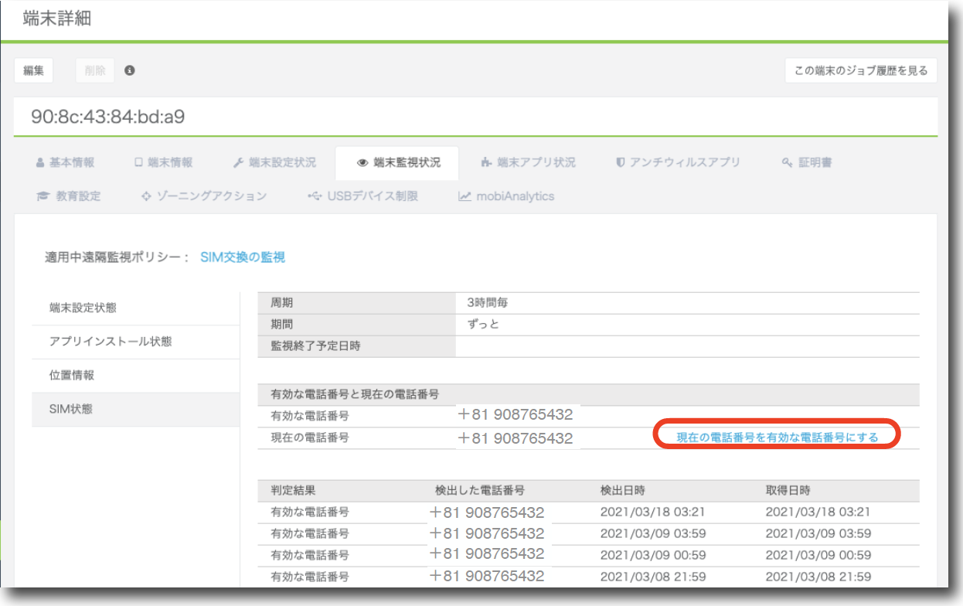Click the 端末詳細 page heading

pyautogui.click(x=57, y=19)
